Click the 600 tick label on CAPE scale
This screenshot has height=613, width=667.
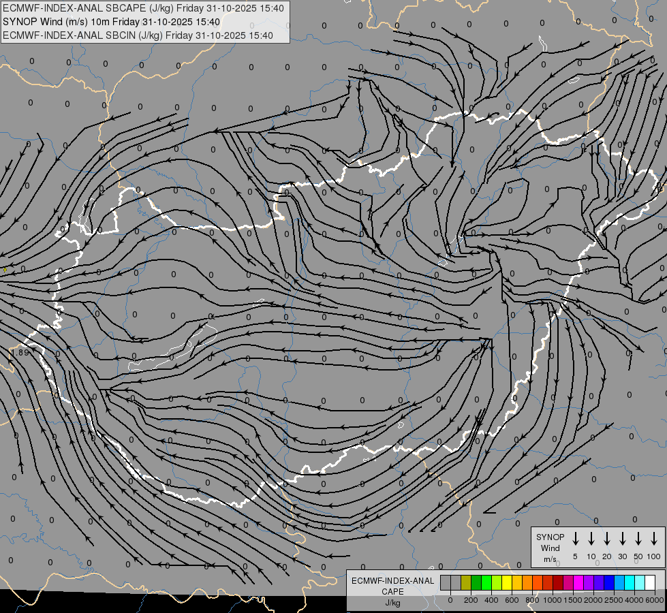point(512,600)
